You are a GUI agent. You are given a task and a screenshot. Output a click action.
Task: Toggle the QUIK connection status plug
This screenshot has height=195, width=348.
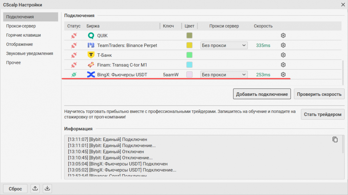coord(74,36)
